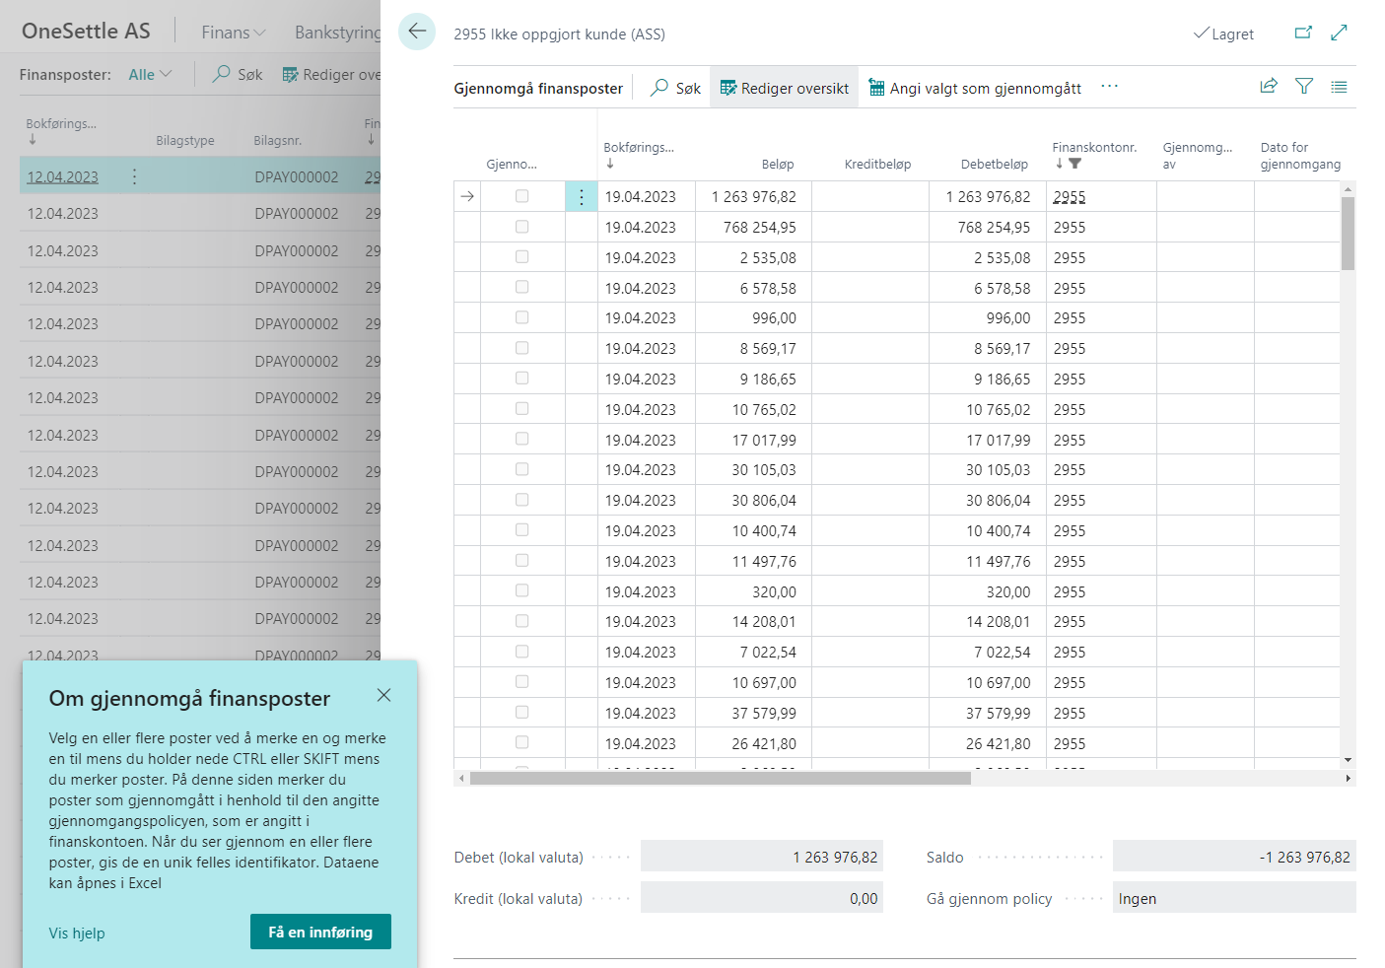Click the share icon in toolbar
This screenshot has height=968, width=1385.
pos(1269,87)
